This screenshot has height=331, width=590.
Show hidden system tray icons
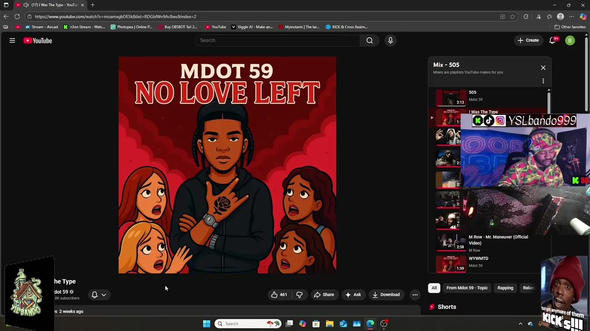(x=520, y=324)
